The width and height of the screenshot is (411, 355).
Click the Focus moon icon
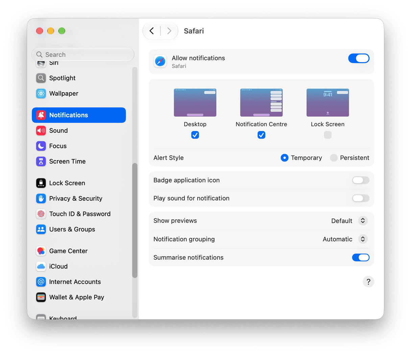coord(41,146)
